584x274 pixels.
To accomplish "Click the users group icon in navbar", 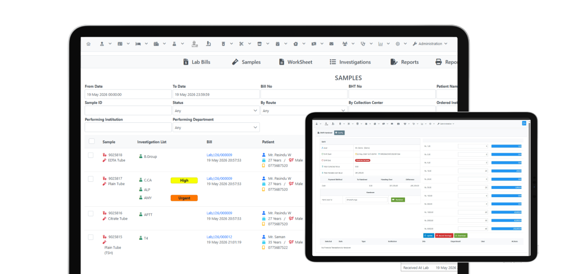I will click(345, 44).
